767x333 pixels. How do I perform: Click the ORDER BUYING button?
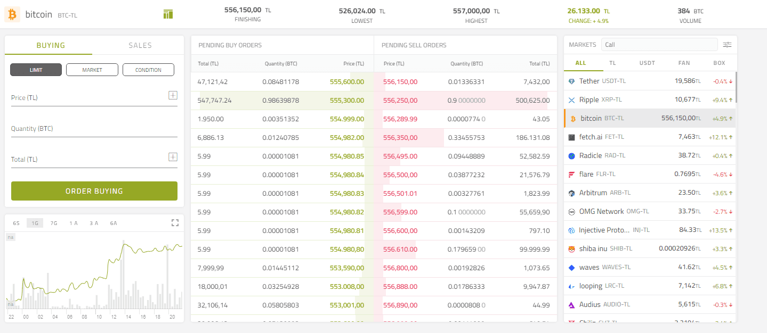tap(94, 191)
